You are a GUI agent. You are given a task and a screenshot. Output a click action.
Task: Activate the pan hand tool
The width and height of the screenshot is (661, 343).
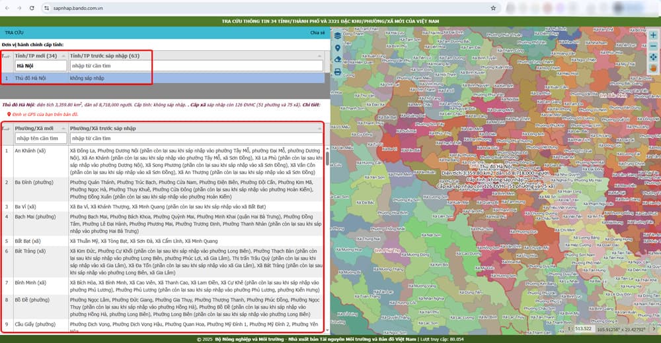(x=653, y=68)
